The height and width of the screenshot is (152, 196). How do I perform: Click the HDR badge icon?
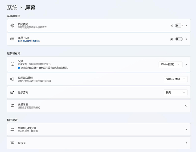pos(12,39)
